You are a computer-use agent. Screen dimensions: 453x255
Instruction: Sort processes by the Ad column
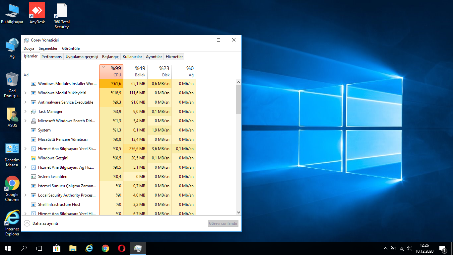pos(60,71)
